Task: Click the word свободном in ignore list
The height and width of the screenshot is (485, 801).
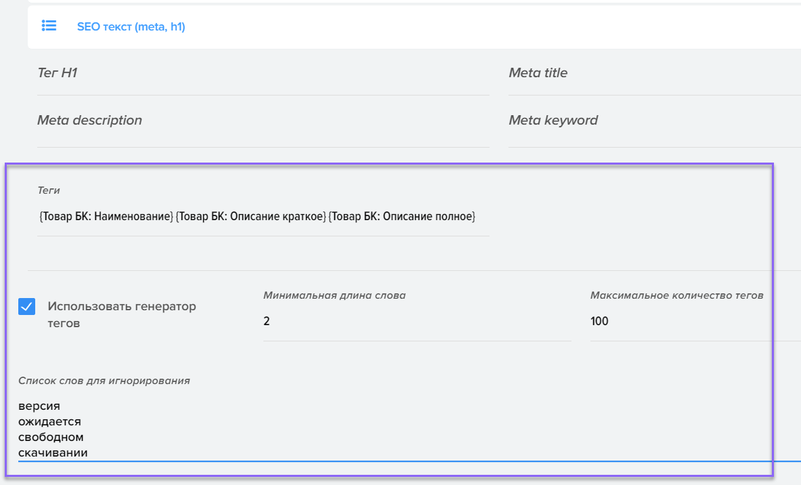Action: point(51,438)
